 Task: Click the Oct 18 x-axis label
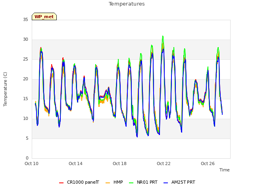[x=119, y=163]
